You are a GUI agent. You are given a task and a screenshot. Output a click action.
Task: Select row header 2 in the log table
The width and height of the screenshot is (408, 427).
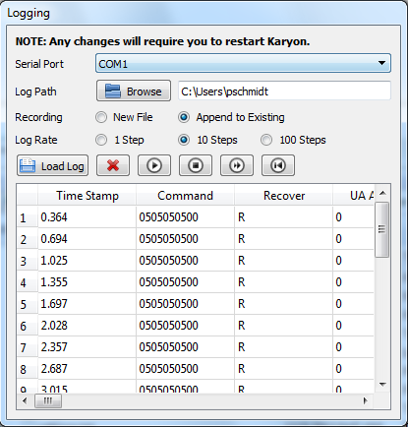coord(28,239)
